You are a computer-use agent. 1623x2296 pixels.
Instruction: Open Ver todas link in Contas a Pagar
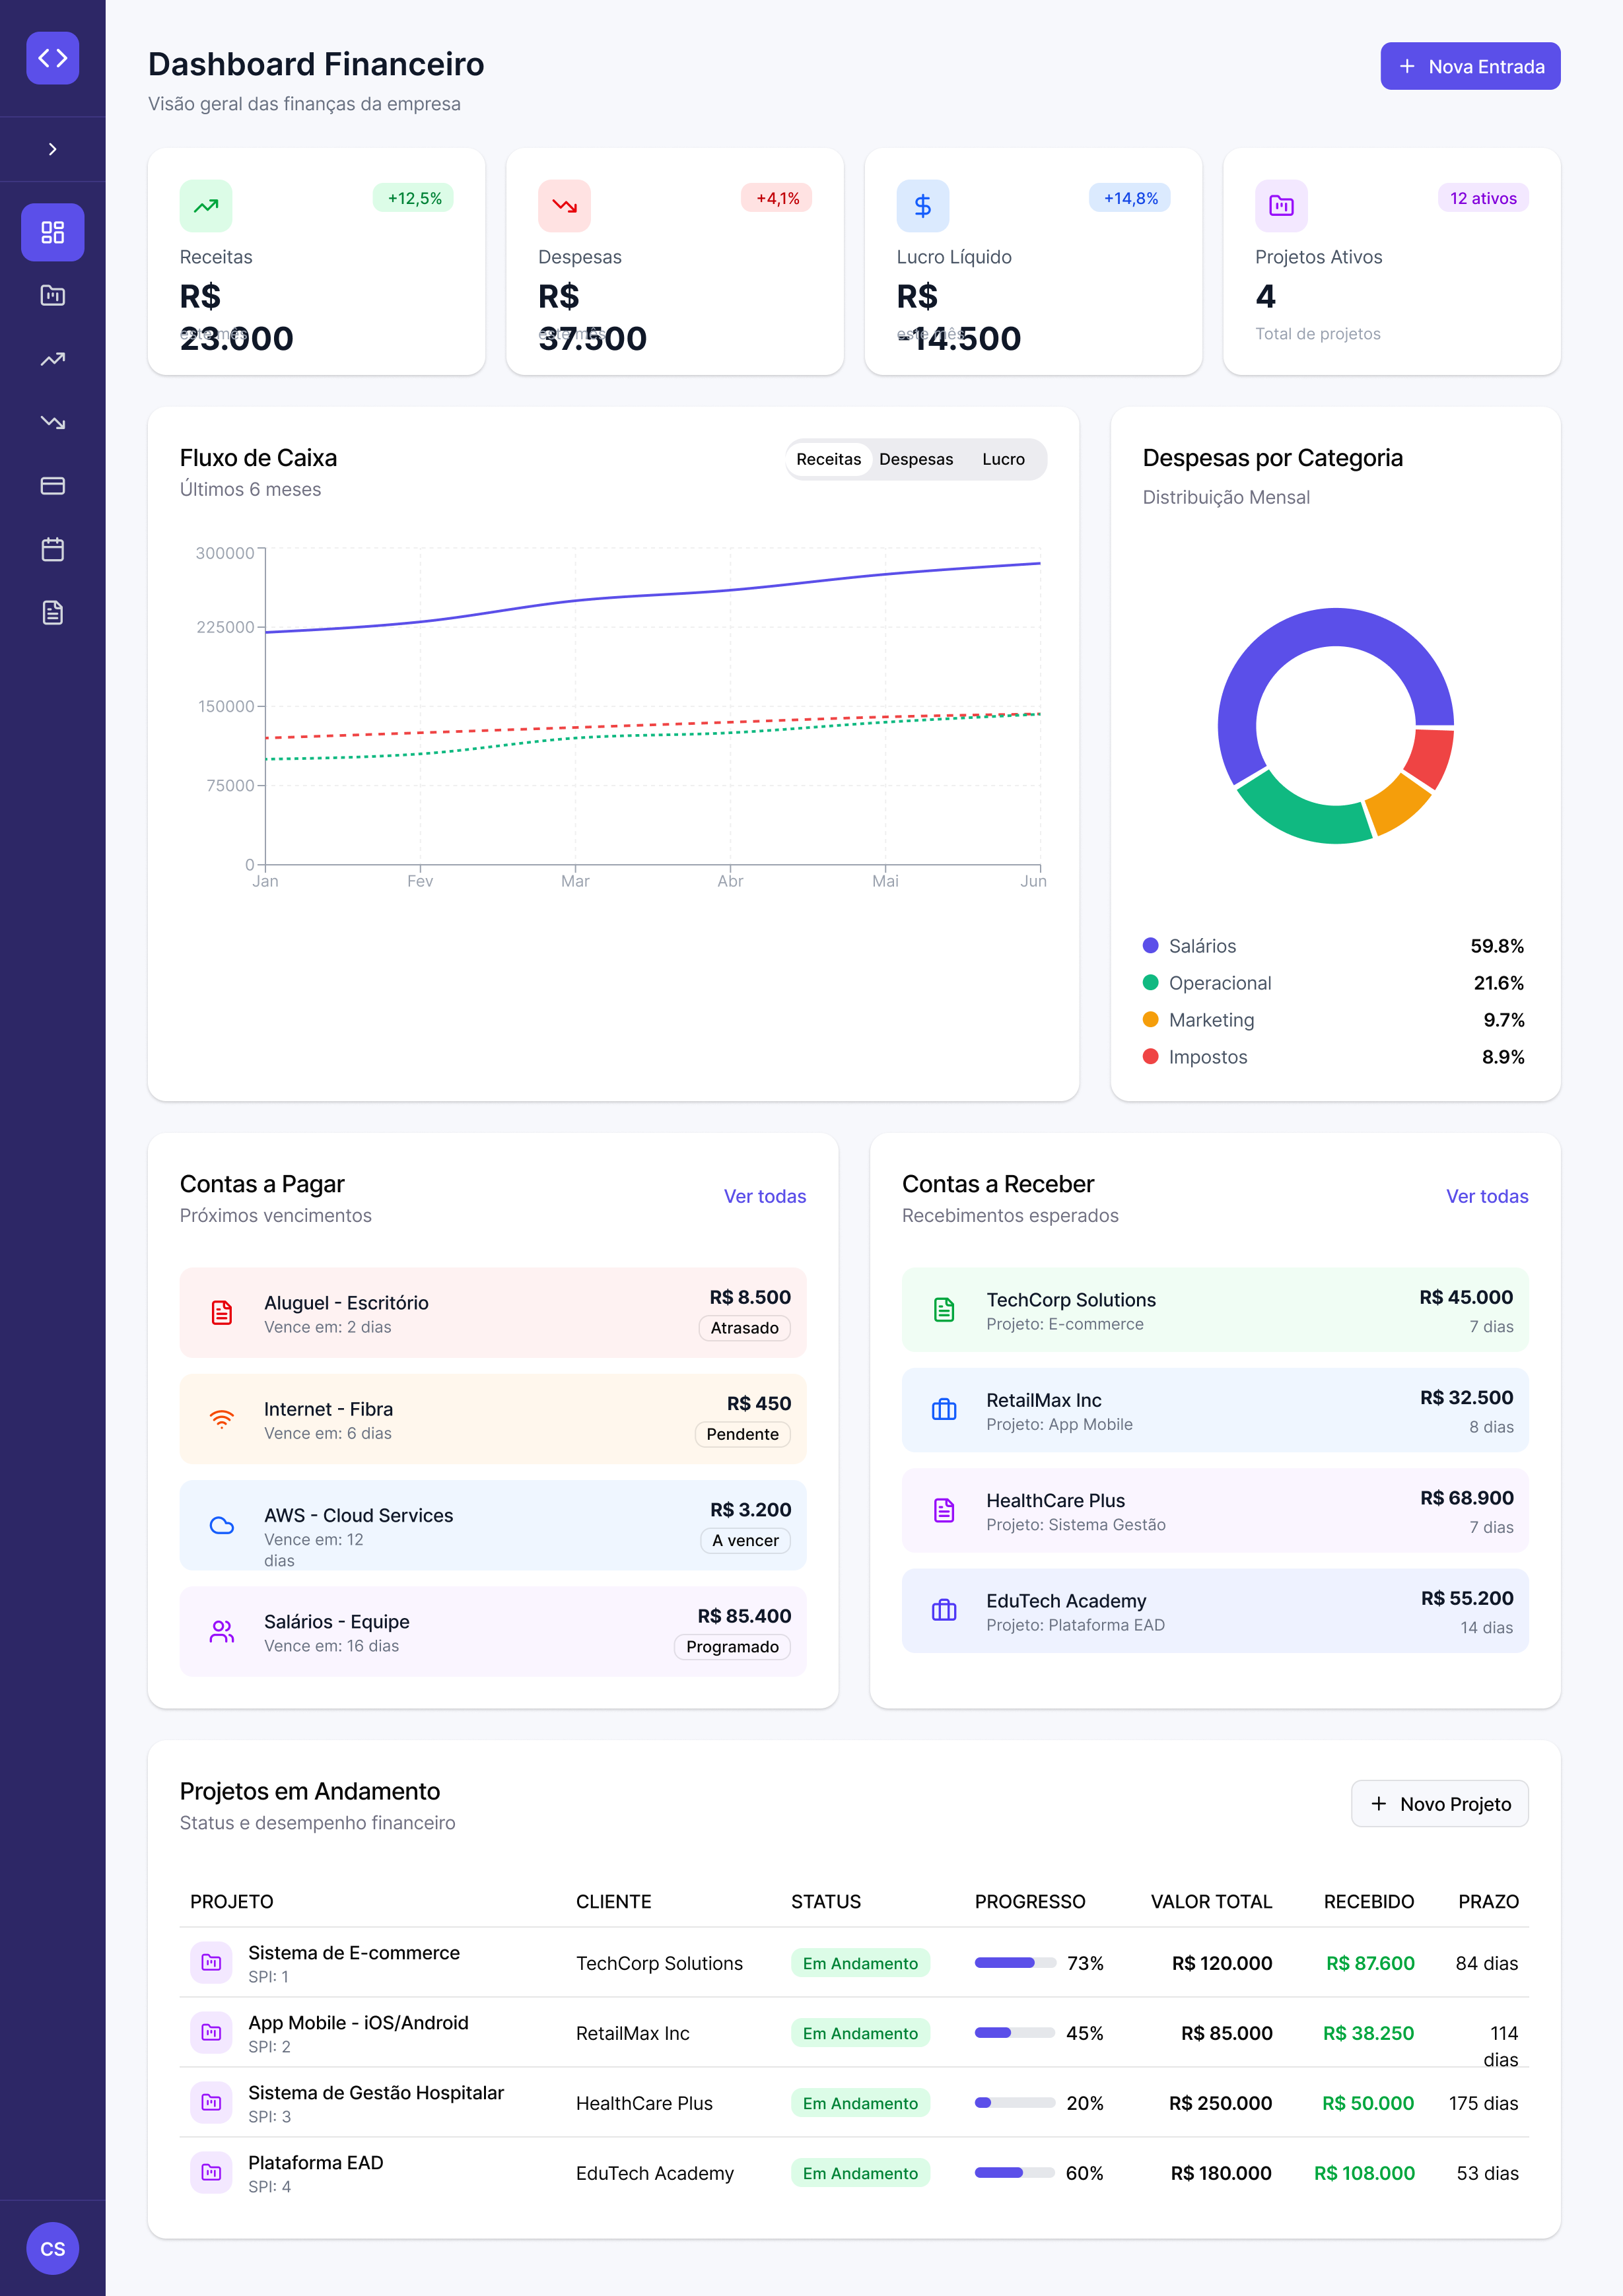point(764,1196)
